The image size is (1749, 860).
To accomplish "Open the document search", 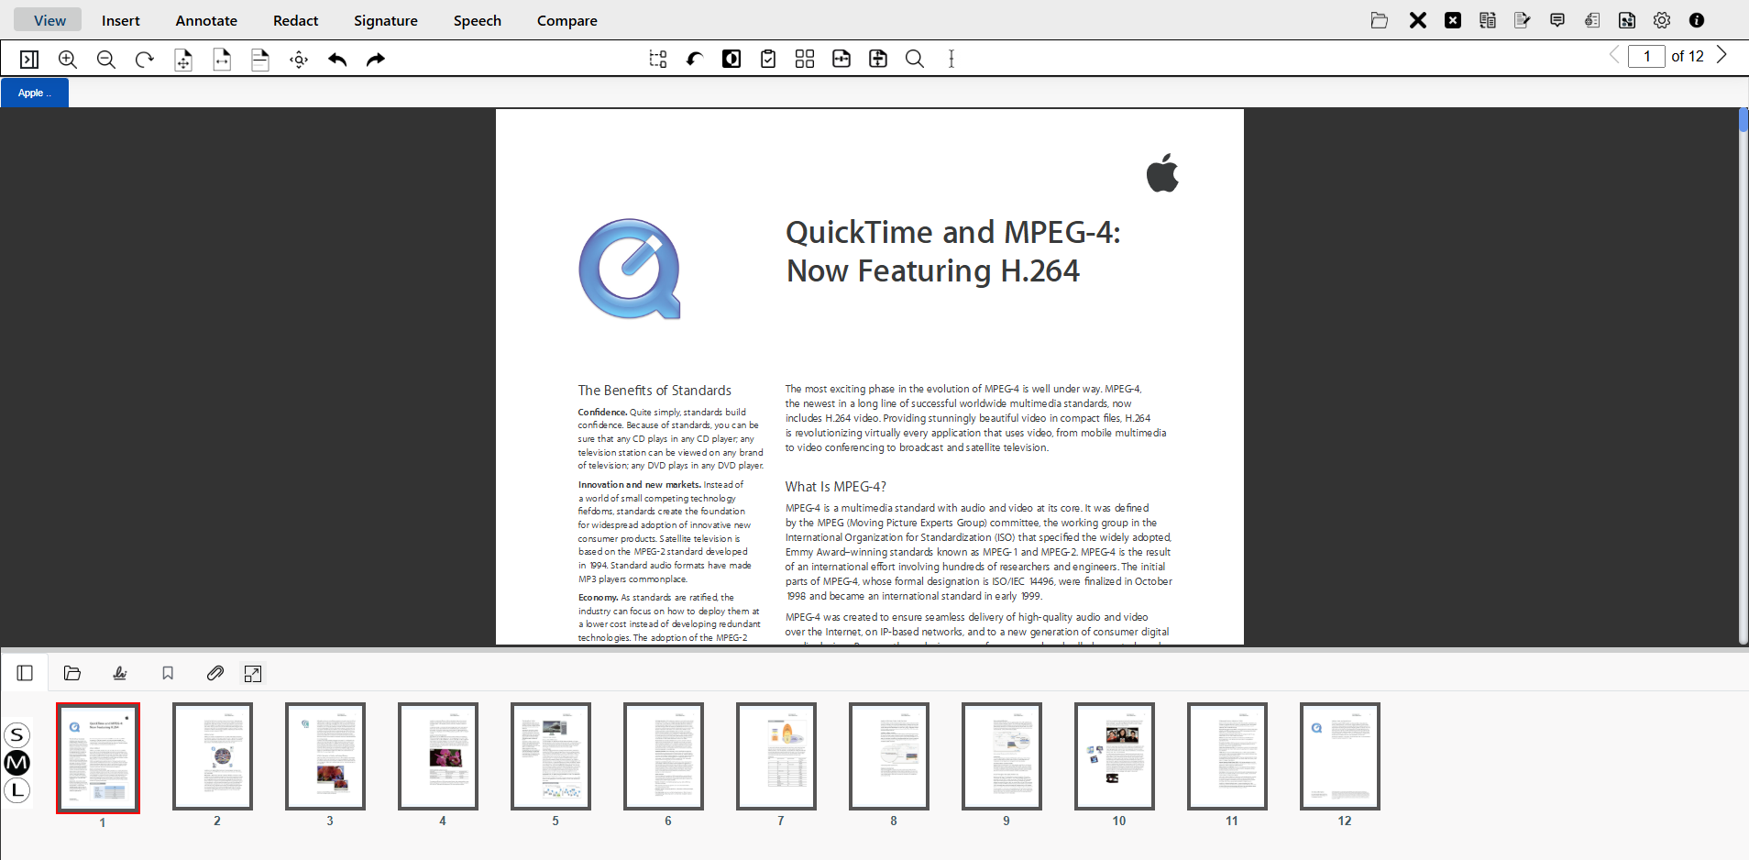I will tap(914, 59).
